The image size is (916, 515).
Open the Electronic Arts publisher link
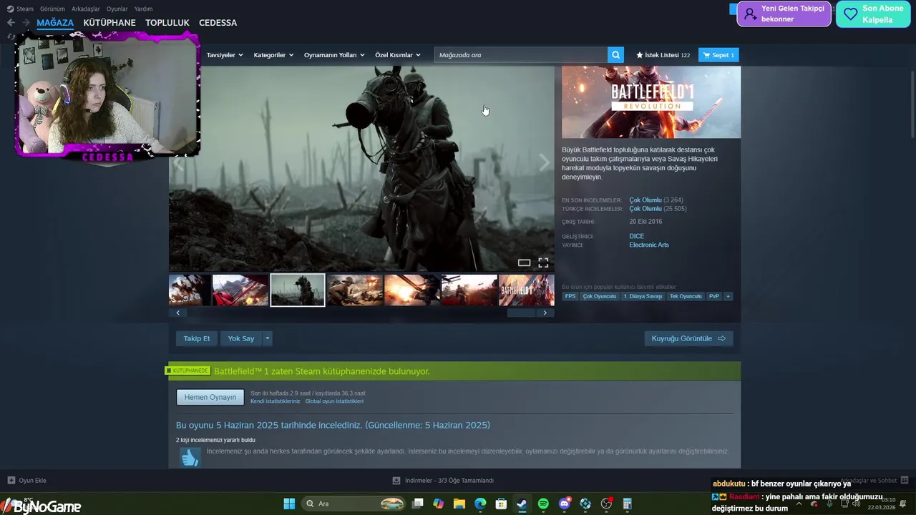point(649,245)
